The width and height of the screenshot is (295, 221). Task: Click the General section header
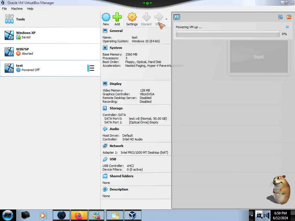click(x=116, y=31)
